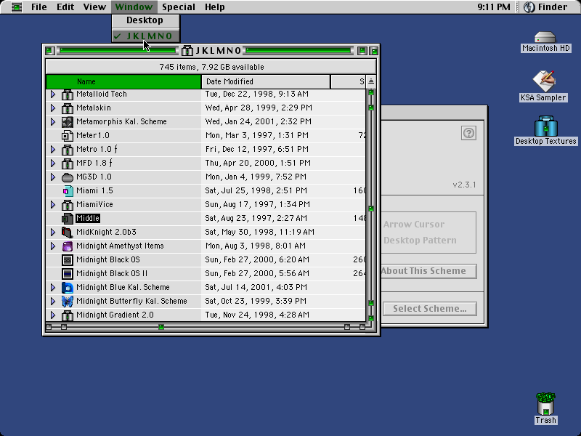The image size is (581, 436).
Task: Sort the list by Name column
Action: pos(123,81)
